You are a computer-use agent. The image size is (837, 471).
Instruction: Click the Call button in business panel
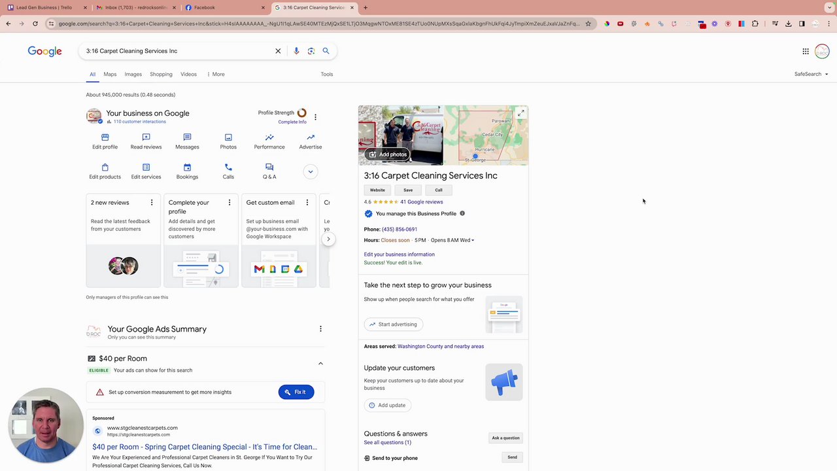click(x=439, y=190)
